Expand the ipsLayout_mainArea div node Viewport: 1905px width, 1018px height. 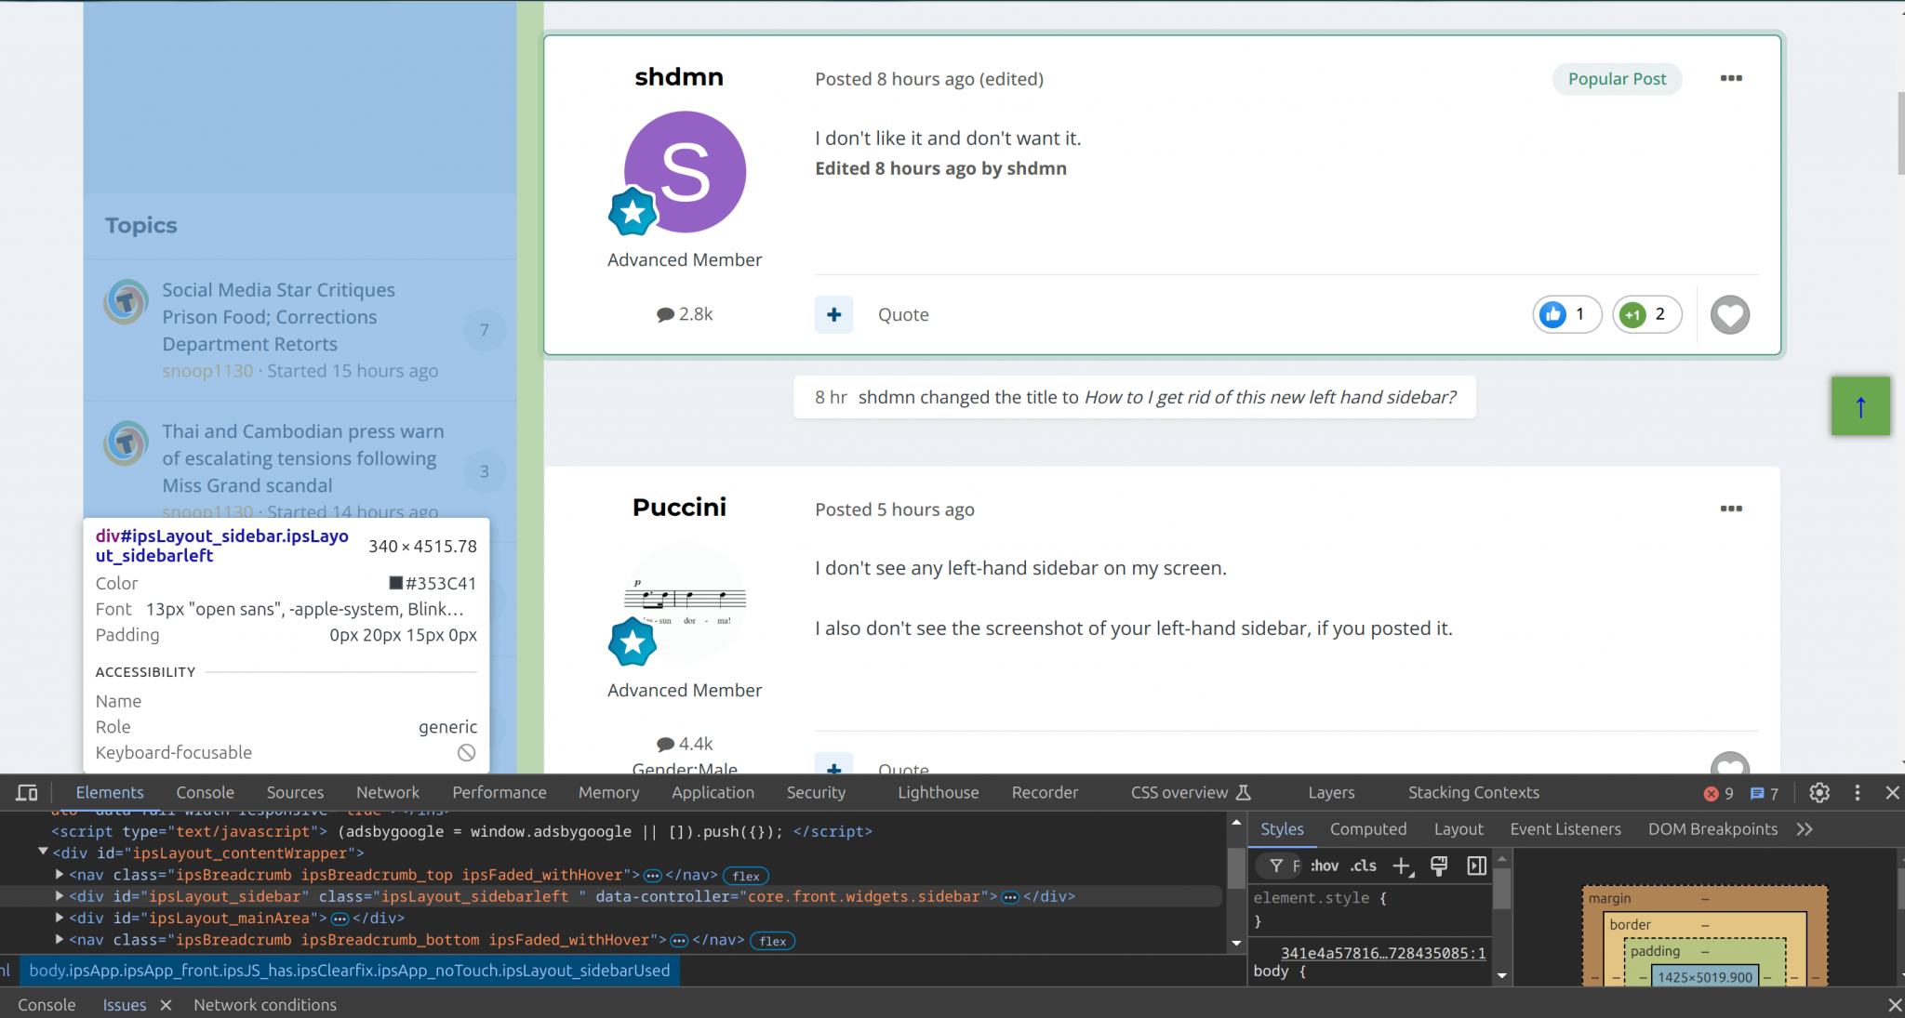tap(60, 918)
